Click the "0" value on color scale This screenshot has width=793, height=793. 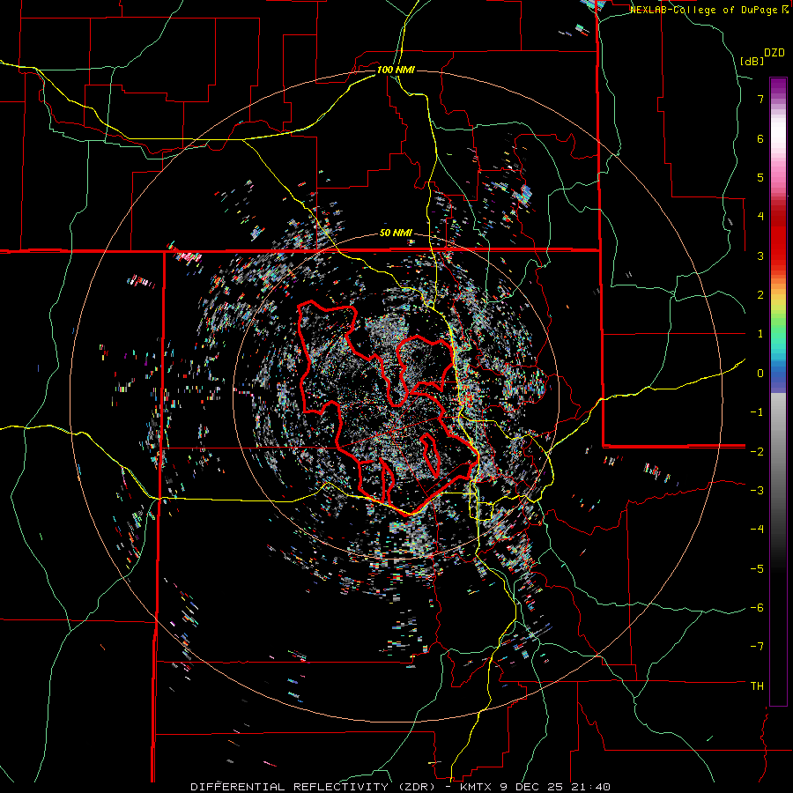pyautogui.click(x=760, y=374)
